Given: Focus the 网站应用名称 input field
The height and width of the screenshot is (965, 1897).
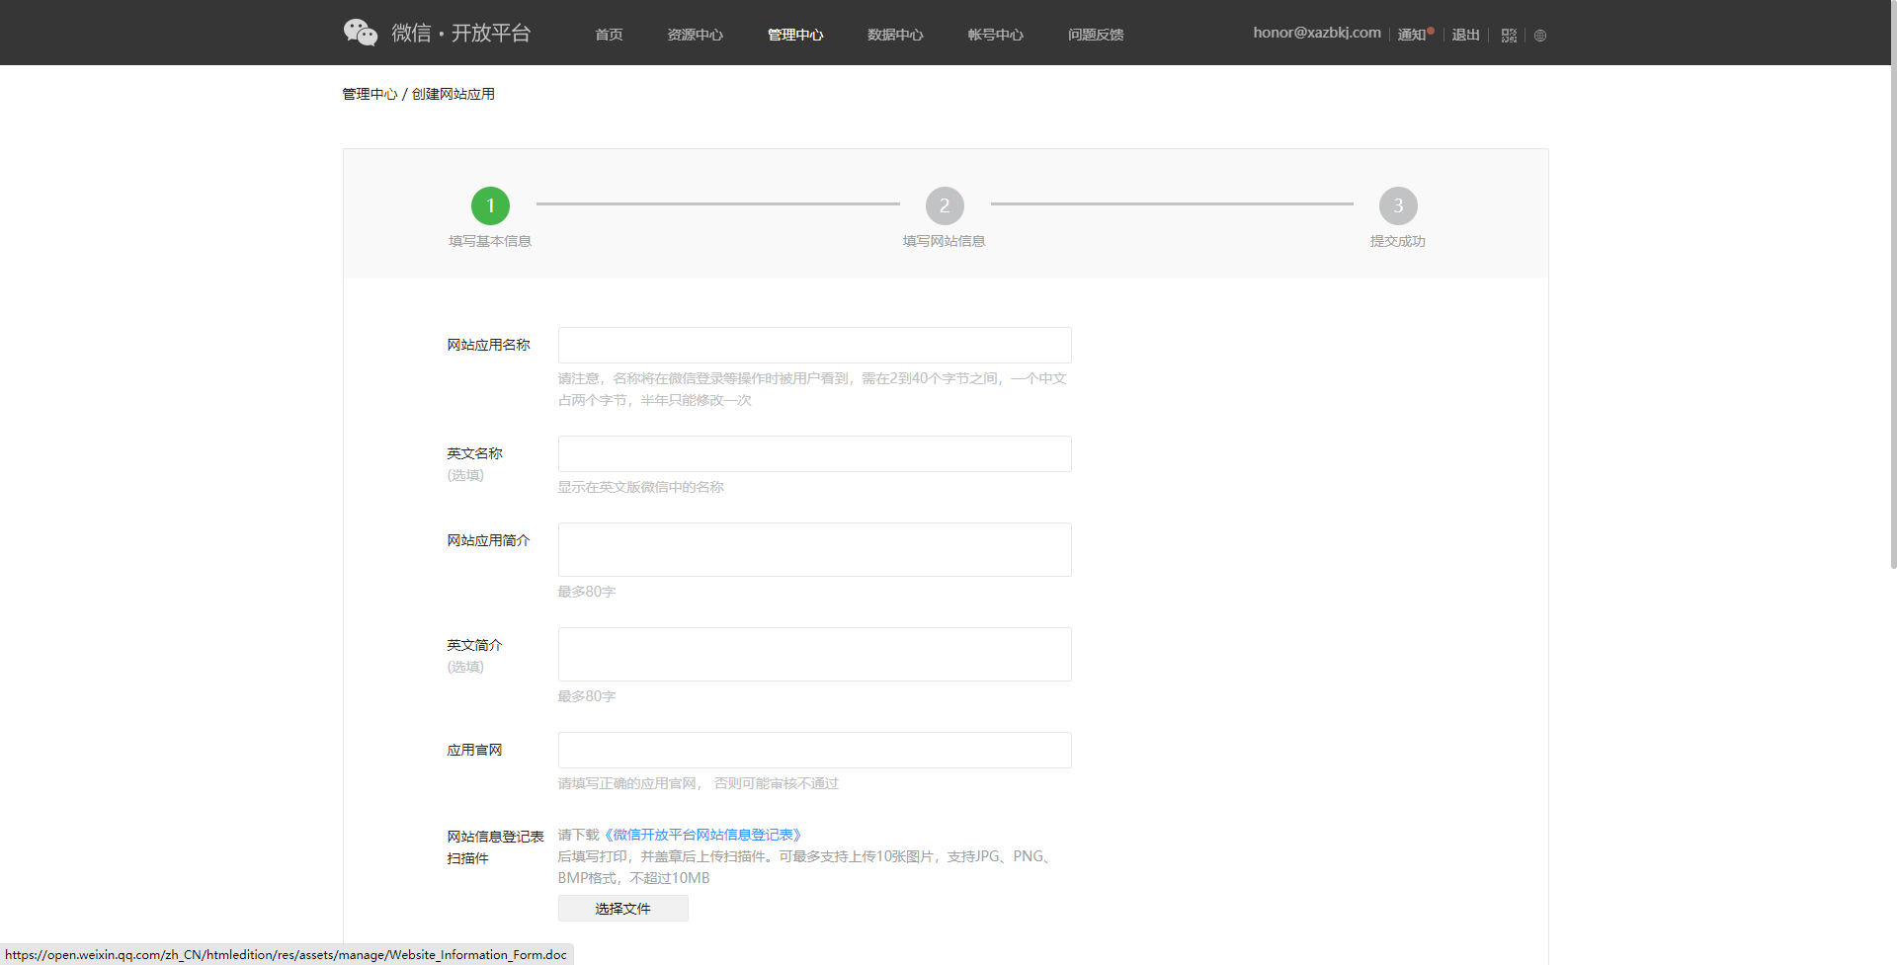Looking at the screenshot, I should point(814,345).
